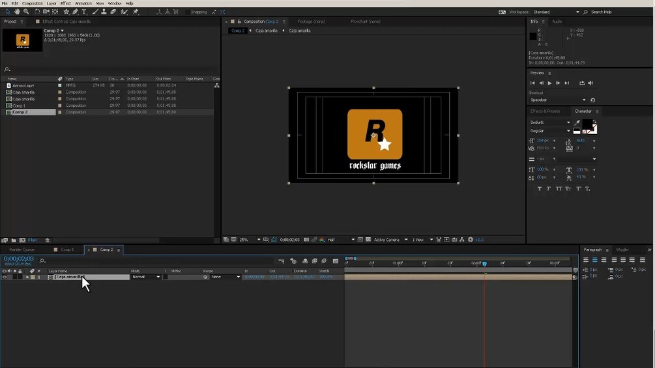Toggle Faux Italic in Character panel
655x368 pixels.
tap(549, 189)
